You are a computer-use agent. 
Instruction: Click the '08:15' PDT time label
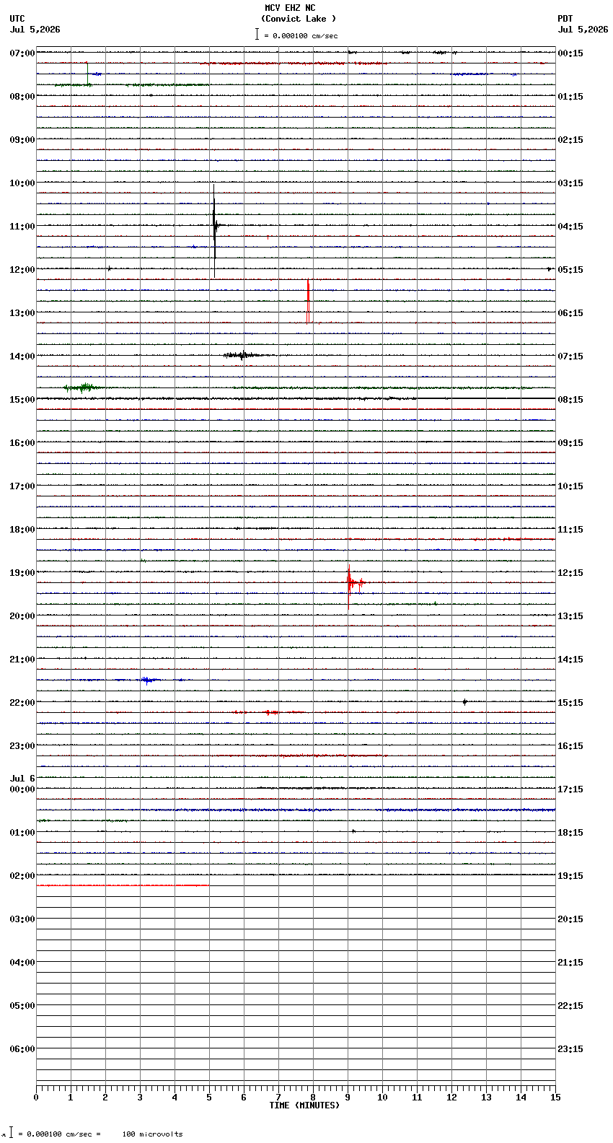tap(570, 400)
